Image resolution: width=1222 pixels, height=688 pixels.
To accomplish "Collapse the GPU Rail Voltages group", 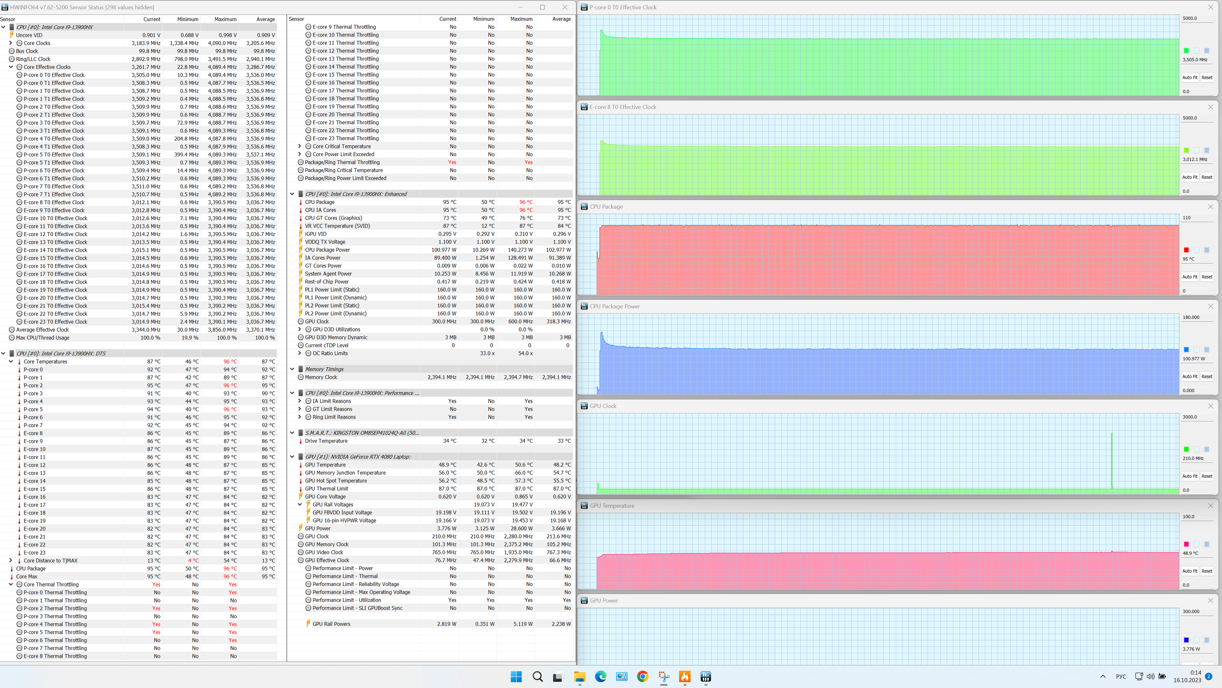I will coord(299,505).
